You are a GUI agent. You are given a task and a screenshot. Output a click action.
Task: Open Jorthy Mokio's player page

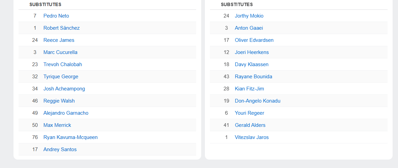pyautogui.click(x=249, y=16)
